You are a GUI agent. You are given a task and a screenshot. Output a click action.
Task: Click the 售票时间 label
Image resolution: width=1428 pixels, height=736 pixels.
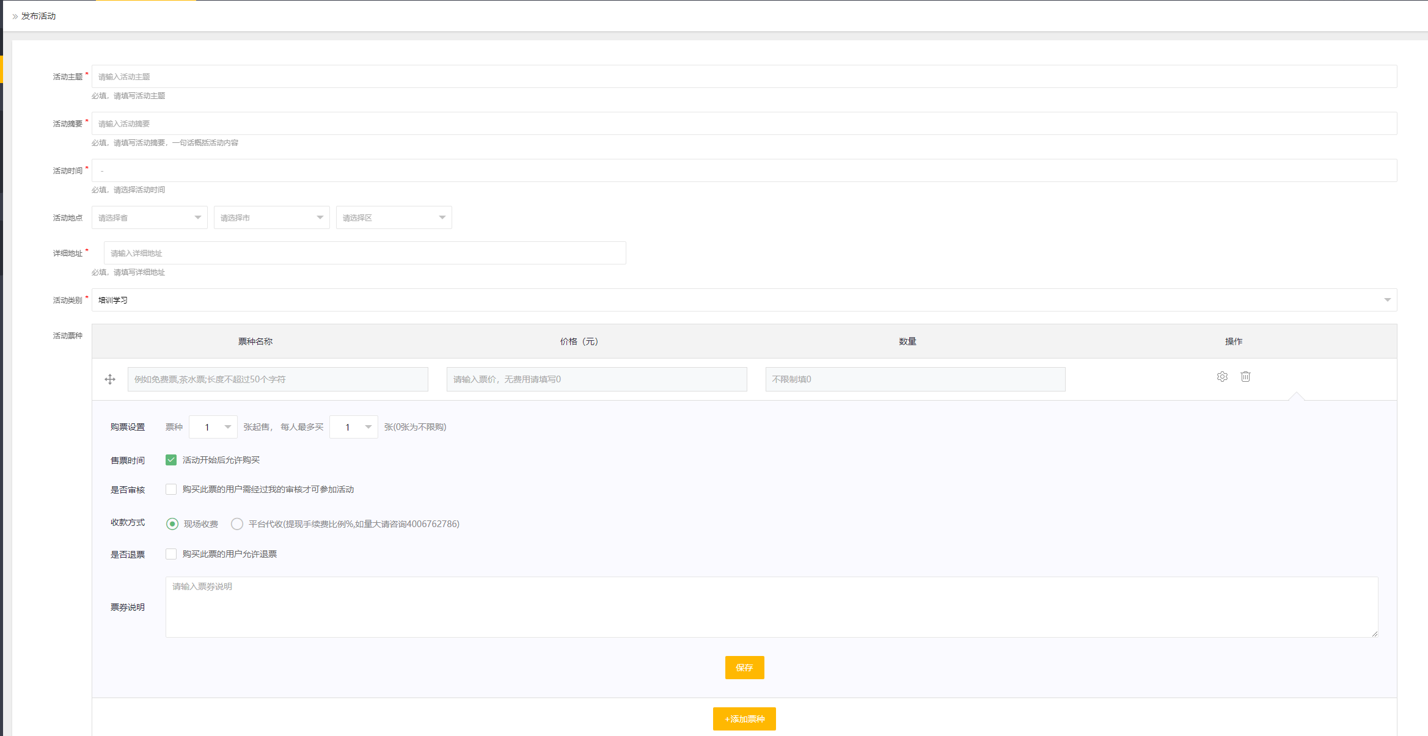(x=128, y=461)
